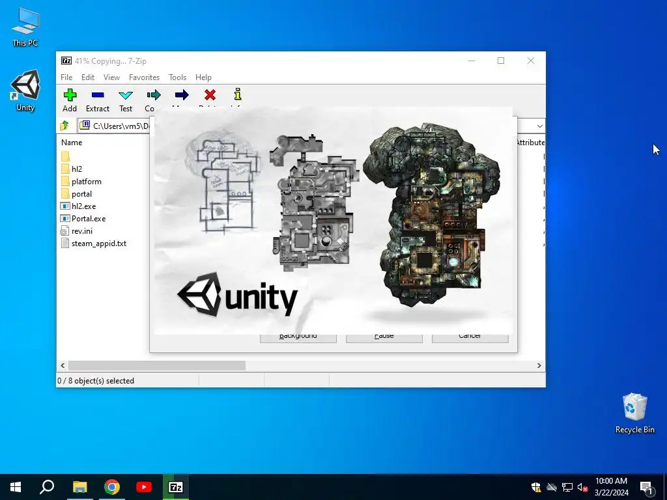Click the Name column header
The height and width of the screenshot is (500, 667).
72,143
